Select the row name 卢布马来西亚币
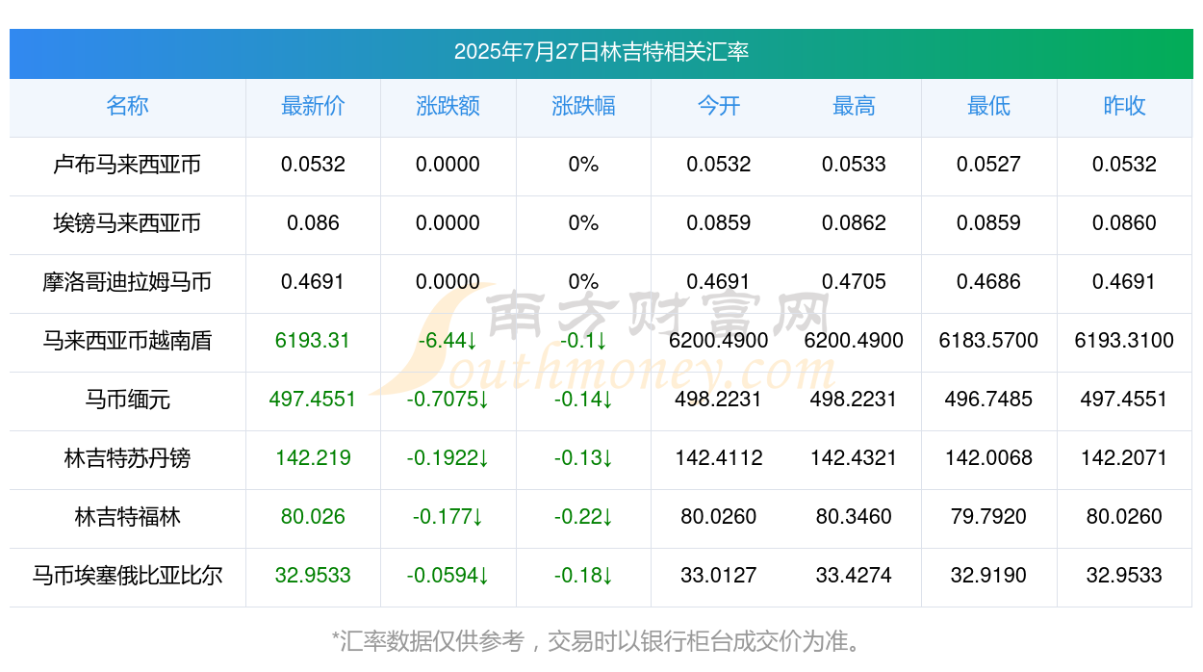This screenshot has width=1203, height=672. (x=127, y=165)
